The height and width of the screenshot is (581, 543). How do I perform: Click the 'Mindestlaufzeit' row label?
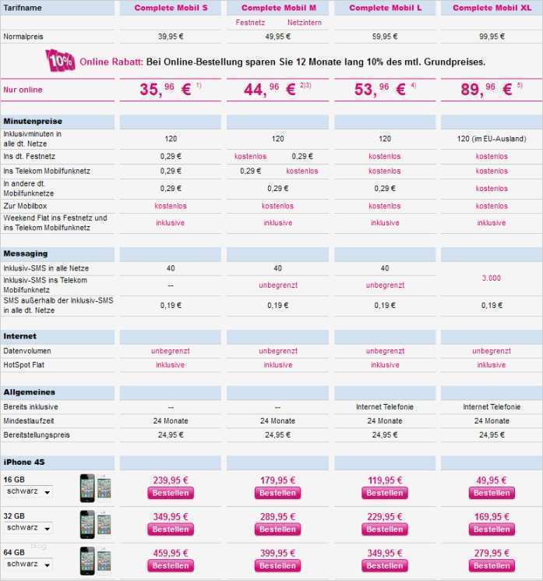(29, 421)
